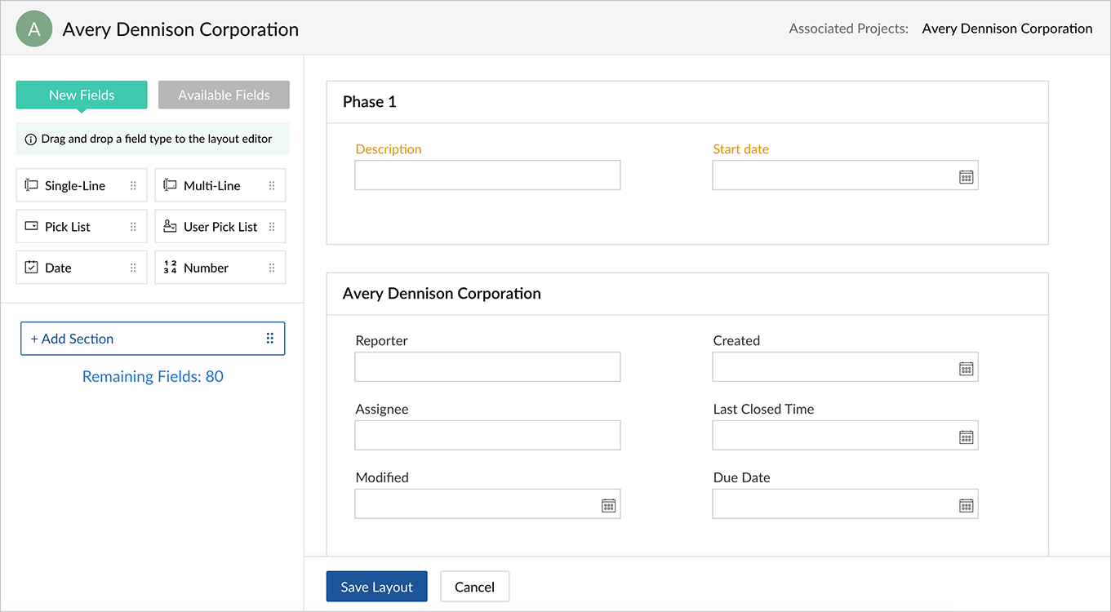
Task: Click the Single-Line field type icon
Action: tap(32, 185)
